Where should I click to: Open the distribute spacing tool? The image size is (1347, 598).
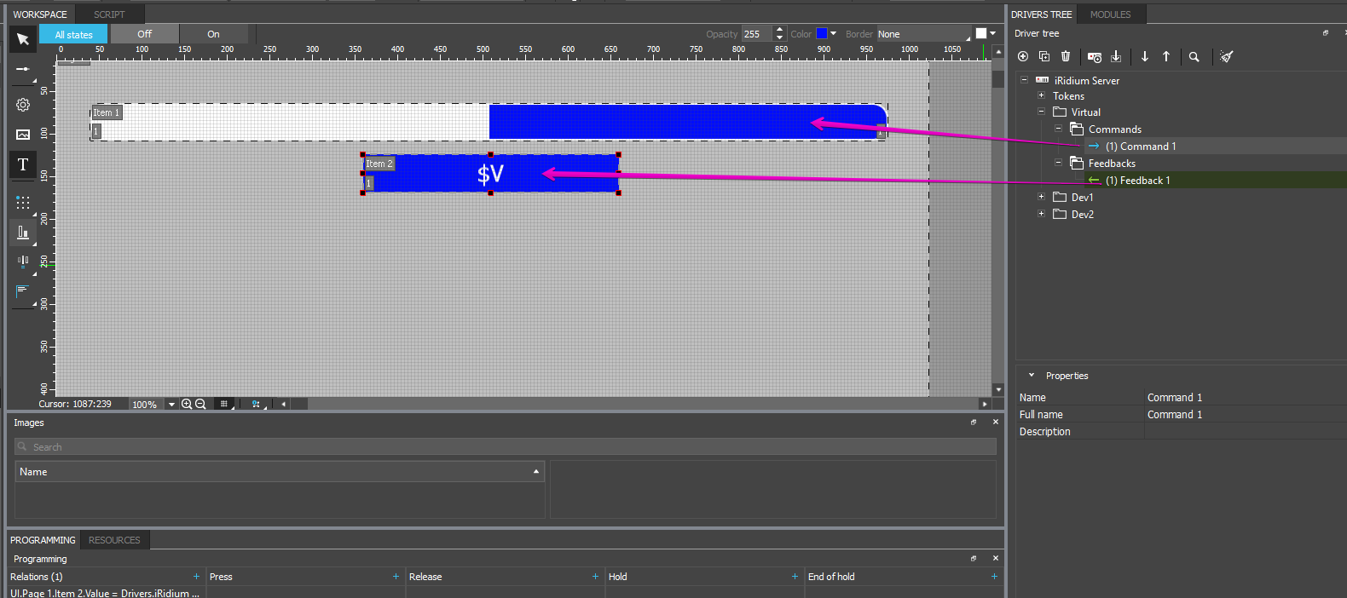tap(23, 262)
